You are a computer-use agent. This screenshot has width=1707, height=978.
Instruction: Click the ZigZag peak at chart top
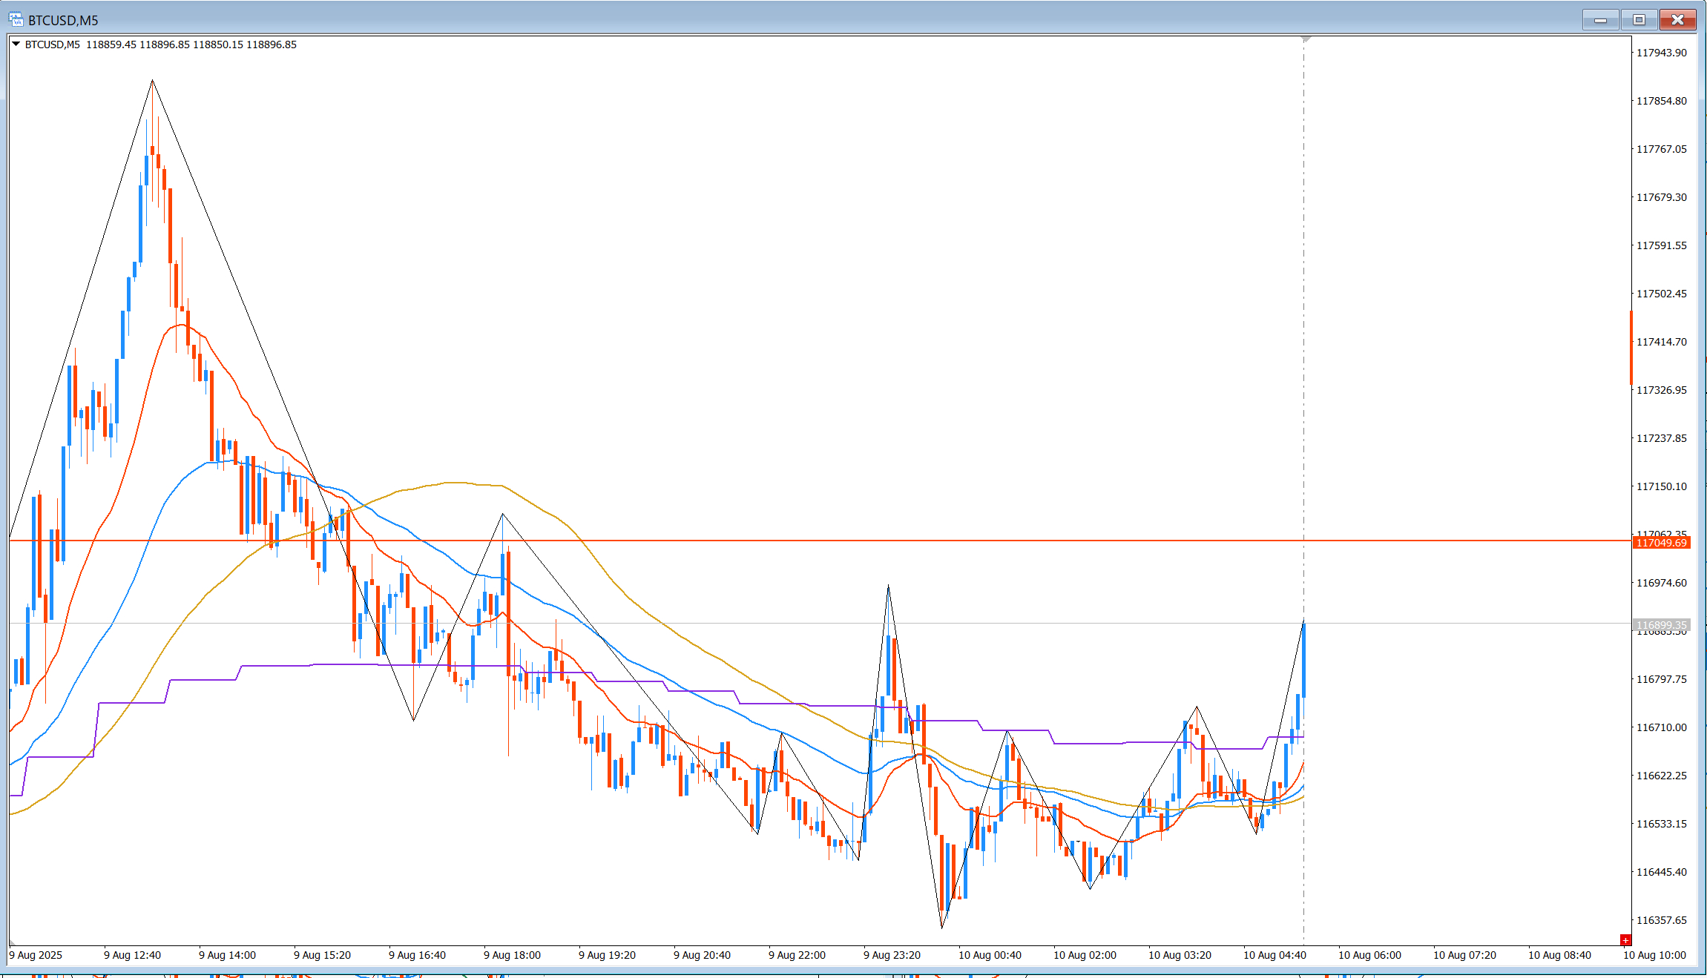point(152,80)
